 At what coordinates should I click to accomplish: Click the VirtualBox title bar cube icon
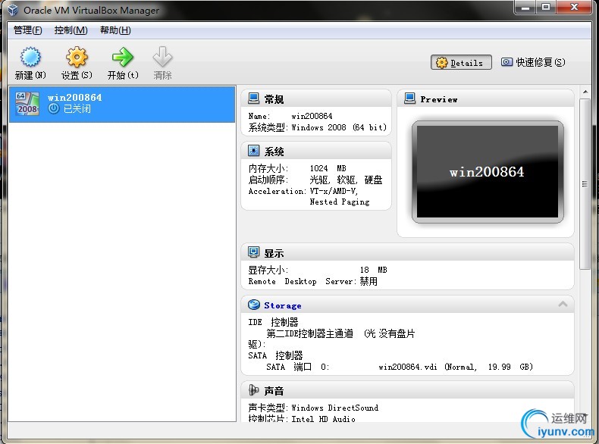pyautogui.click(x=13, y=10)
